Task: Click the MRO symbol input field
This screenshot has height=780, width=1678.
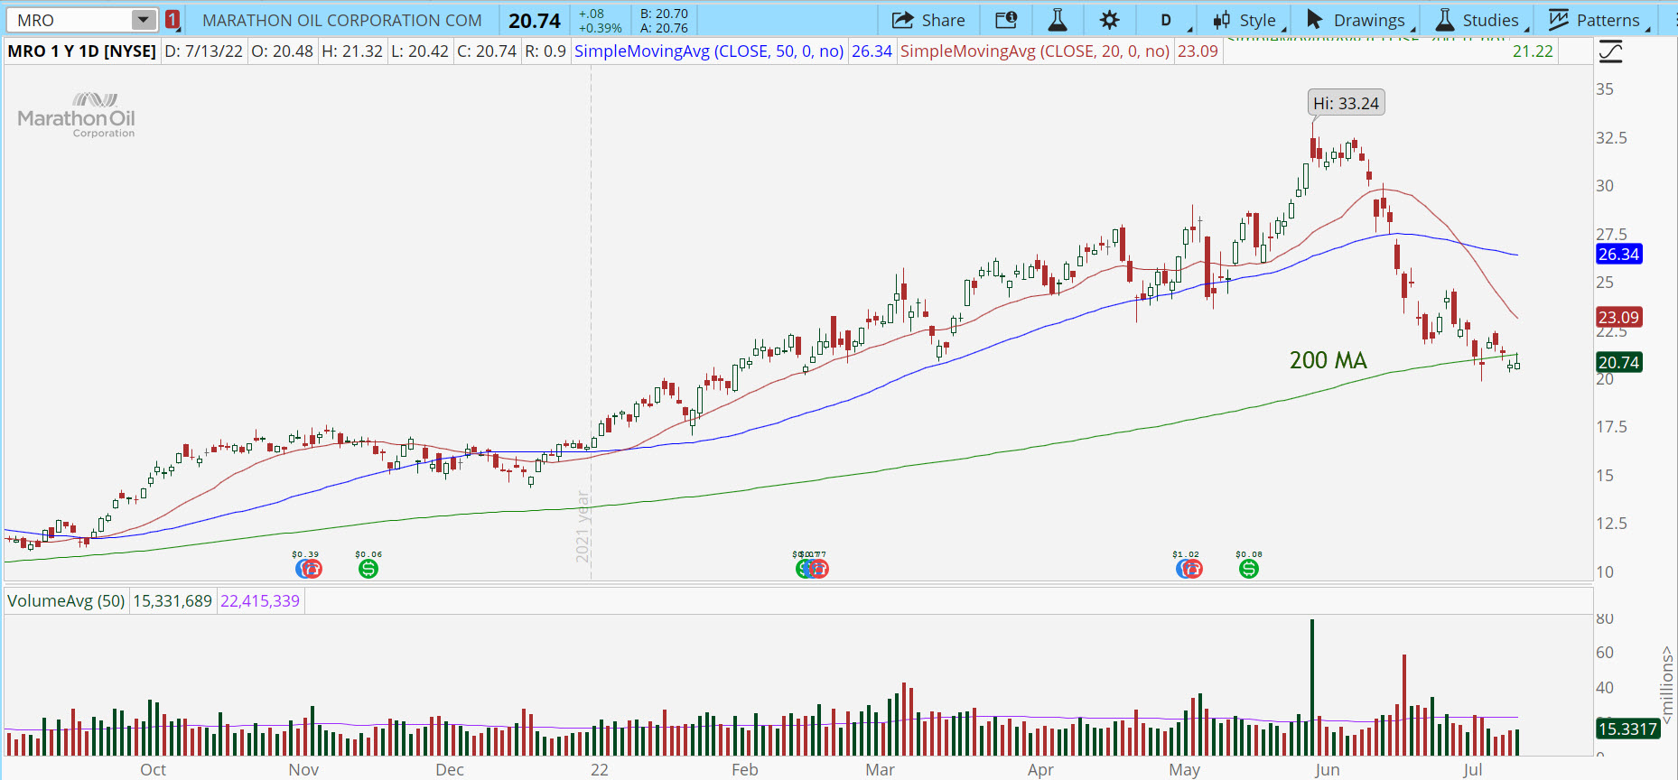Action: [x=70, y=20]
